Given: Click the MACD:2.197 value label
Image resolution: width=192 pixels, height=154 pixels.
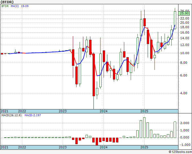Looking at the screenshot, I should coord(33,115).
